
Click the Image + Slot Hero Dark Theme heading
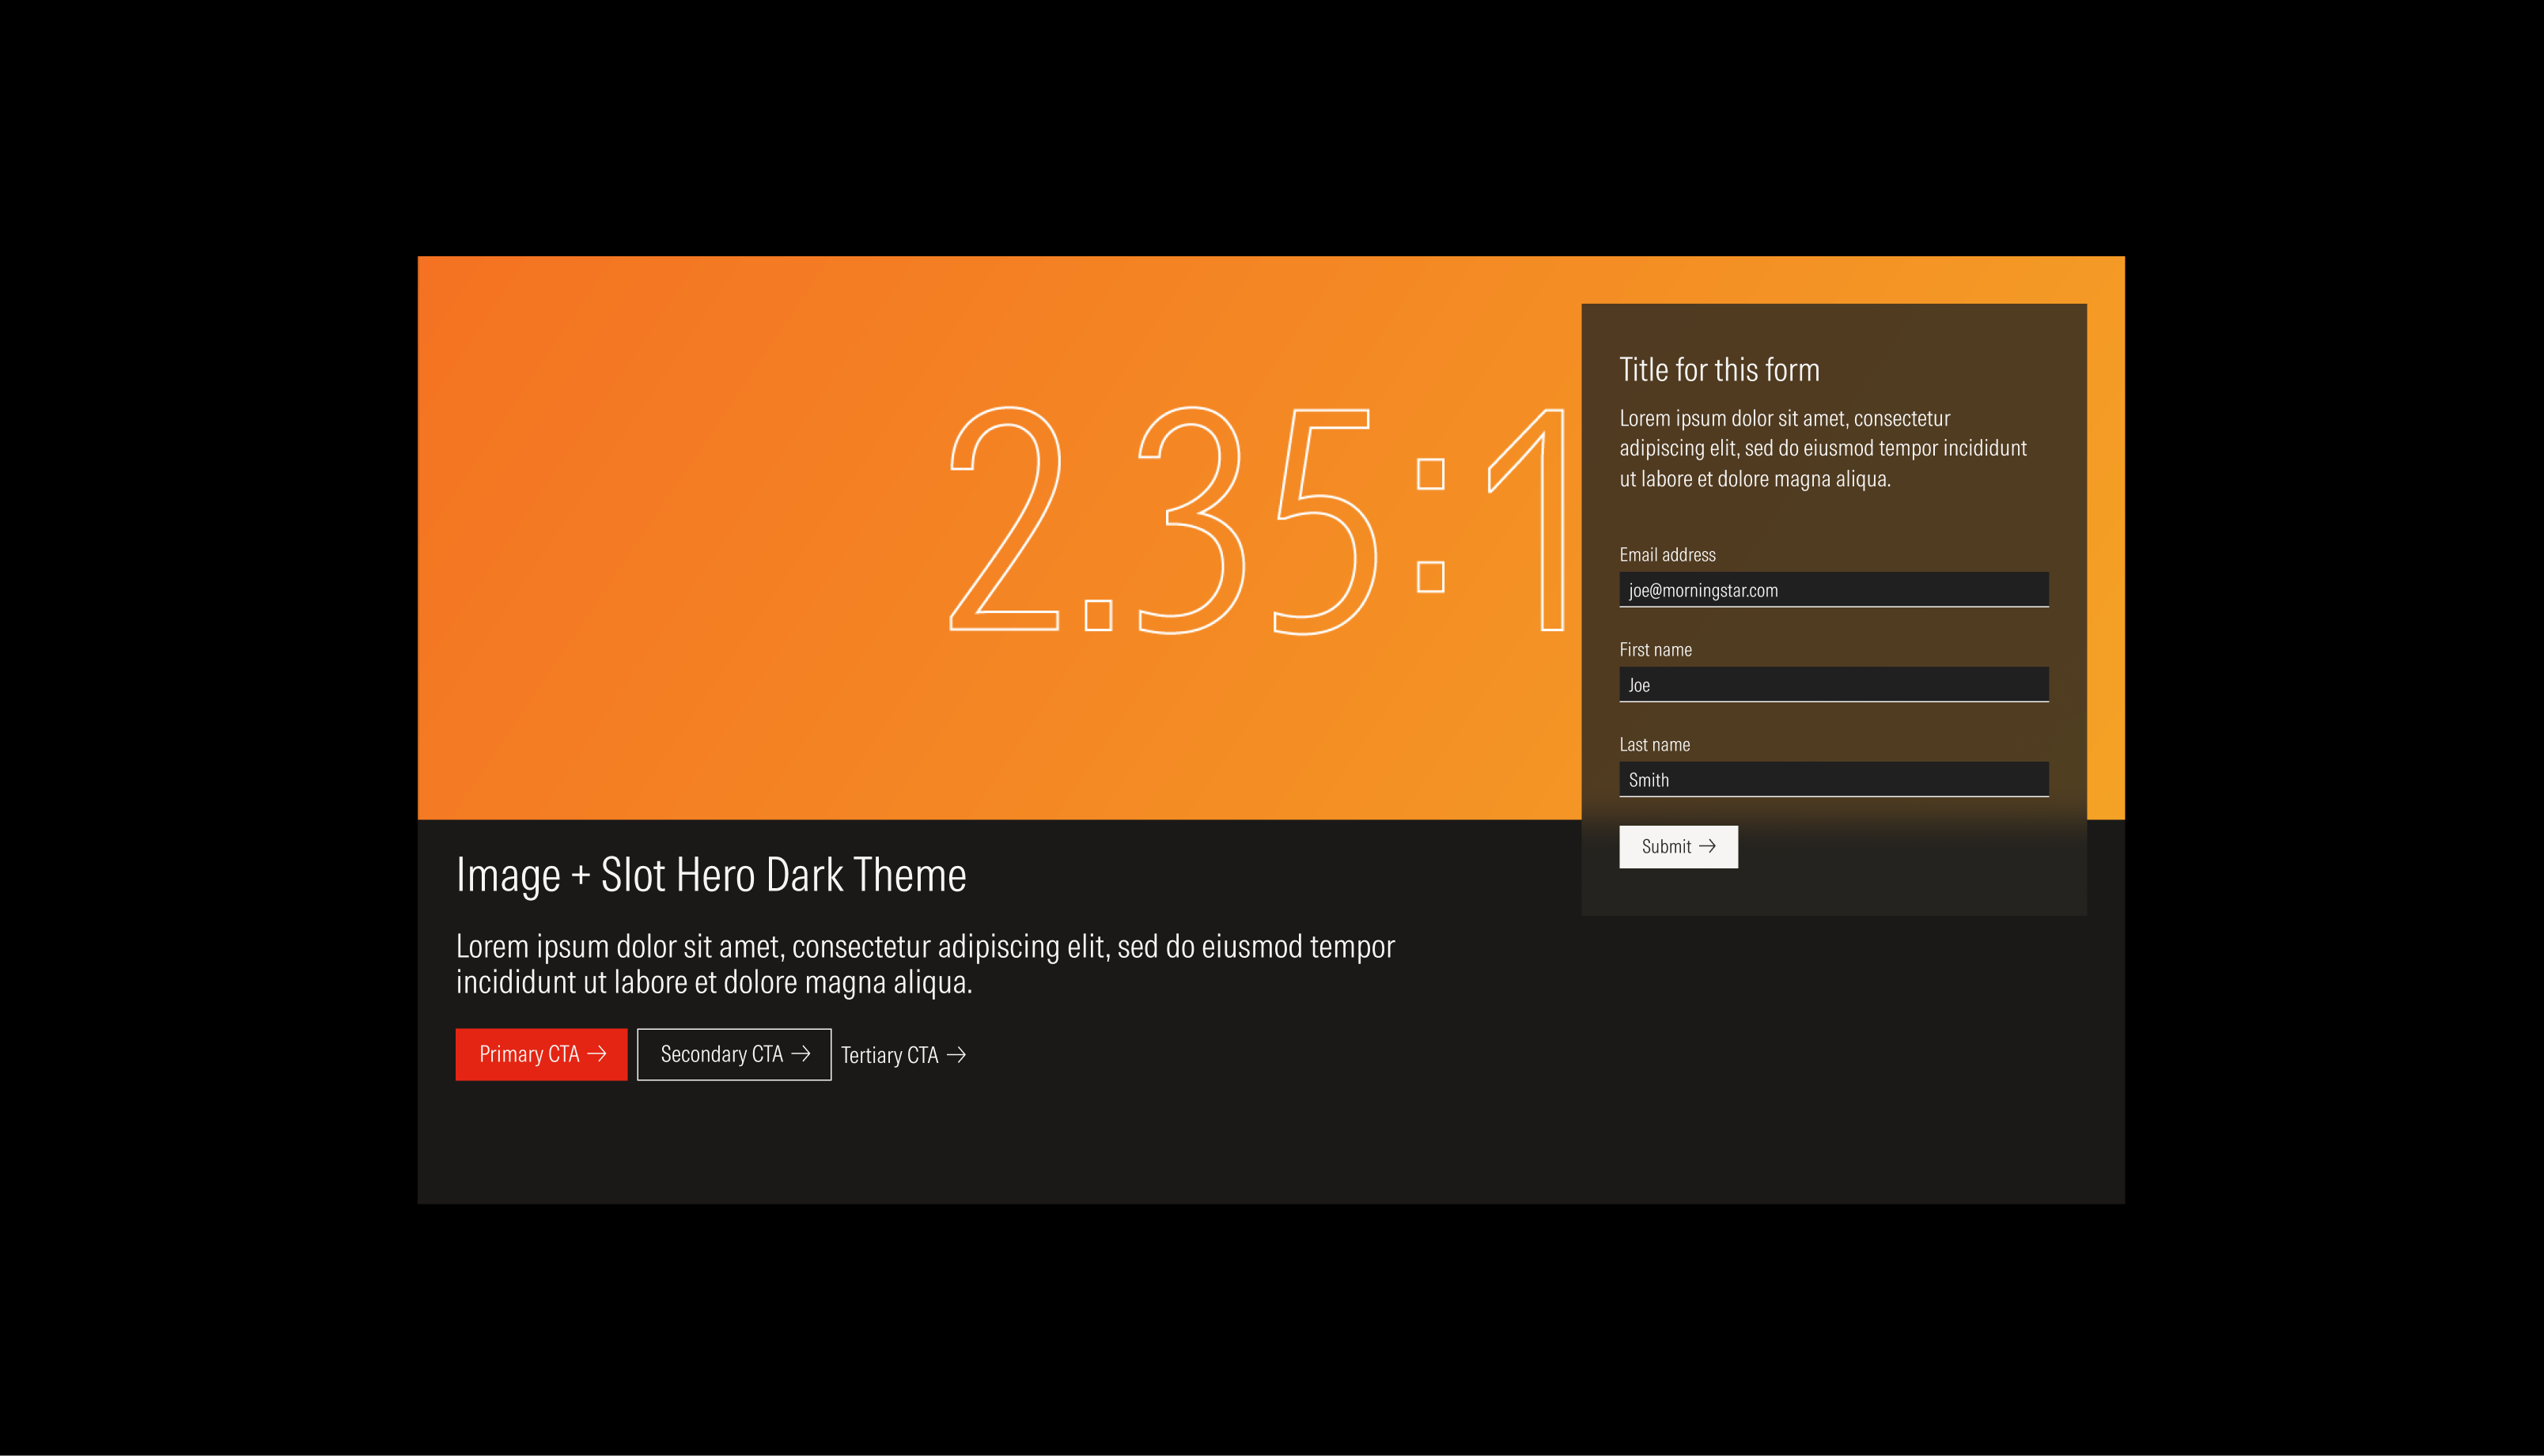pos(711,874)
